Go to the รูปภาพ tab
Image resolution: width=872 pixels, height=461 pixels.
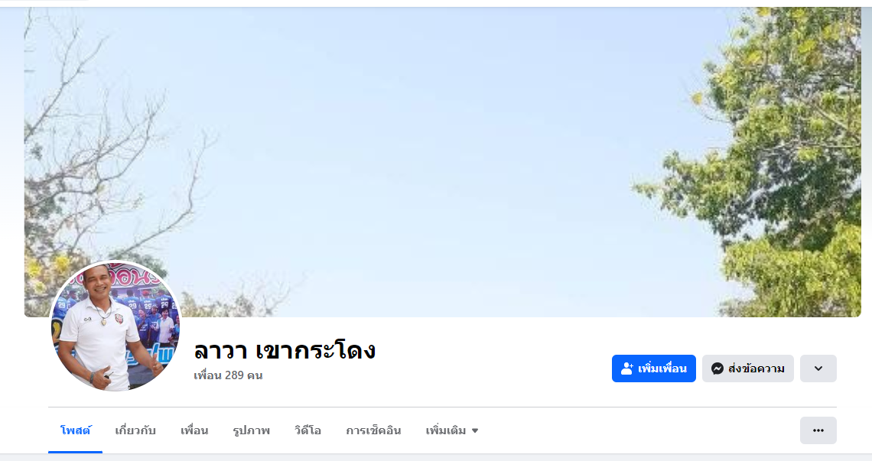point(252,430)
